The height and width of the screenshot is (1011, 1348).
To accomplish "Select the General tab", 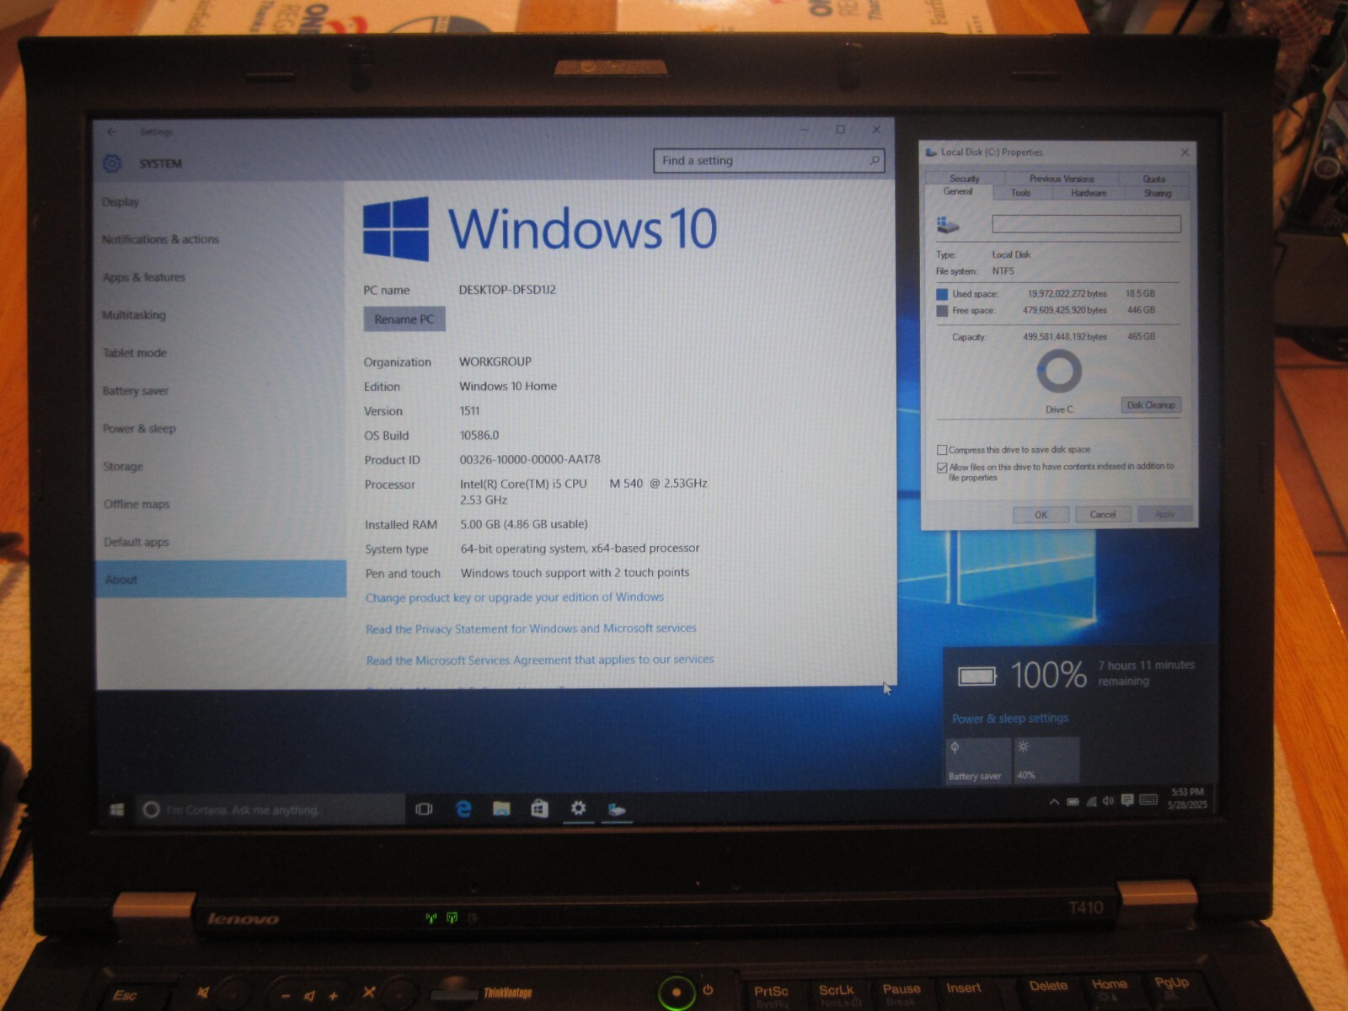I will coord(958,192).
